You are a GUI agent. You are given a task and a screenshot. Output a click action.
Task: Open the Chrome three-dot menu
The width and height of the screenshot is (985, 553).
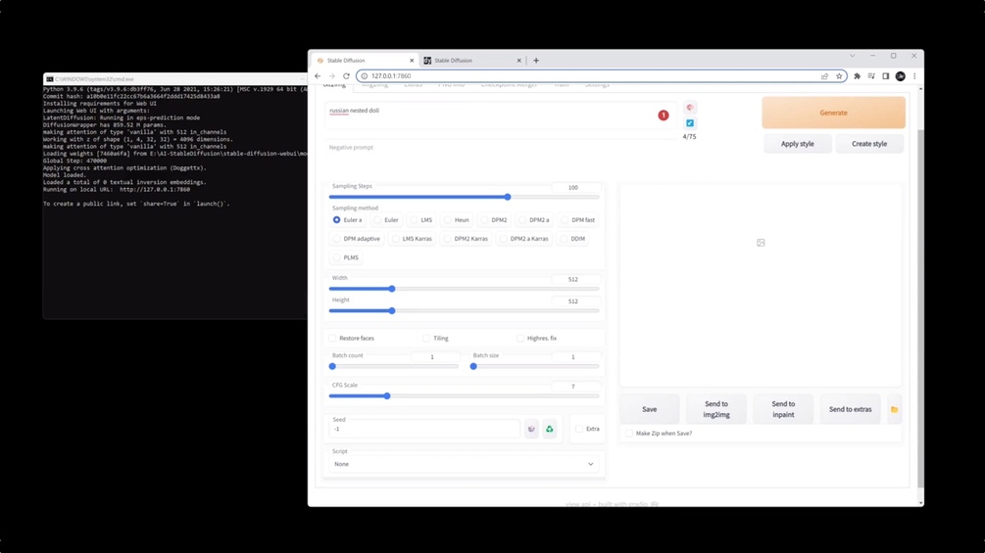pyautogui.click(x=914, y=76)
